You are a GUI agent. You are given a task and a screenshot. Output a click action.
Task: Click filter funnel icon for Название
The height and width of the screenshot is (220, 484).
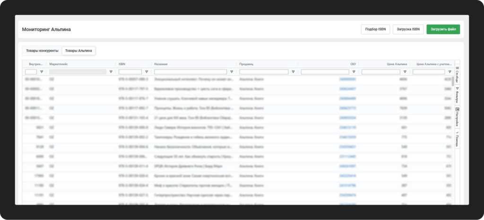click(x=232, y=72)
